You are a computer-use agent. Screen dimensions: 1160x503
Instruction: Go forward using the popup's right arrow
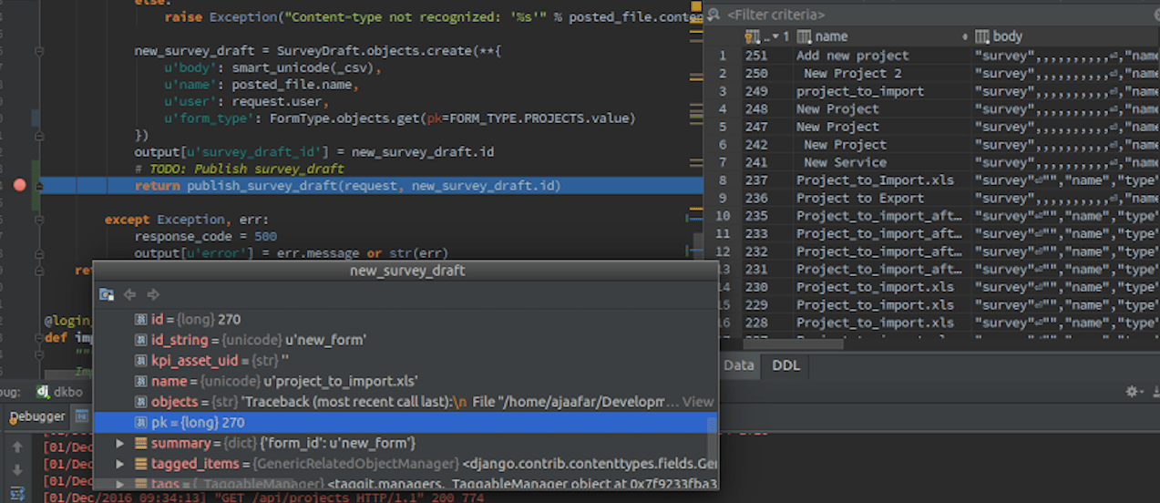click(153, 294)
